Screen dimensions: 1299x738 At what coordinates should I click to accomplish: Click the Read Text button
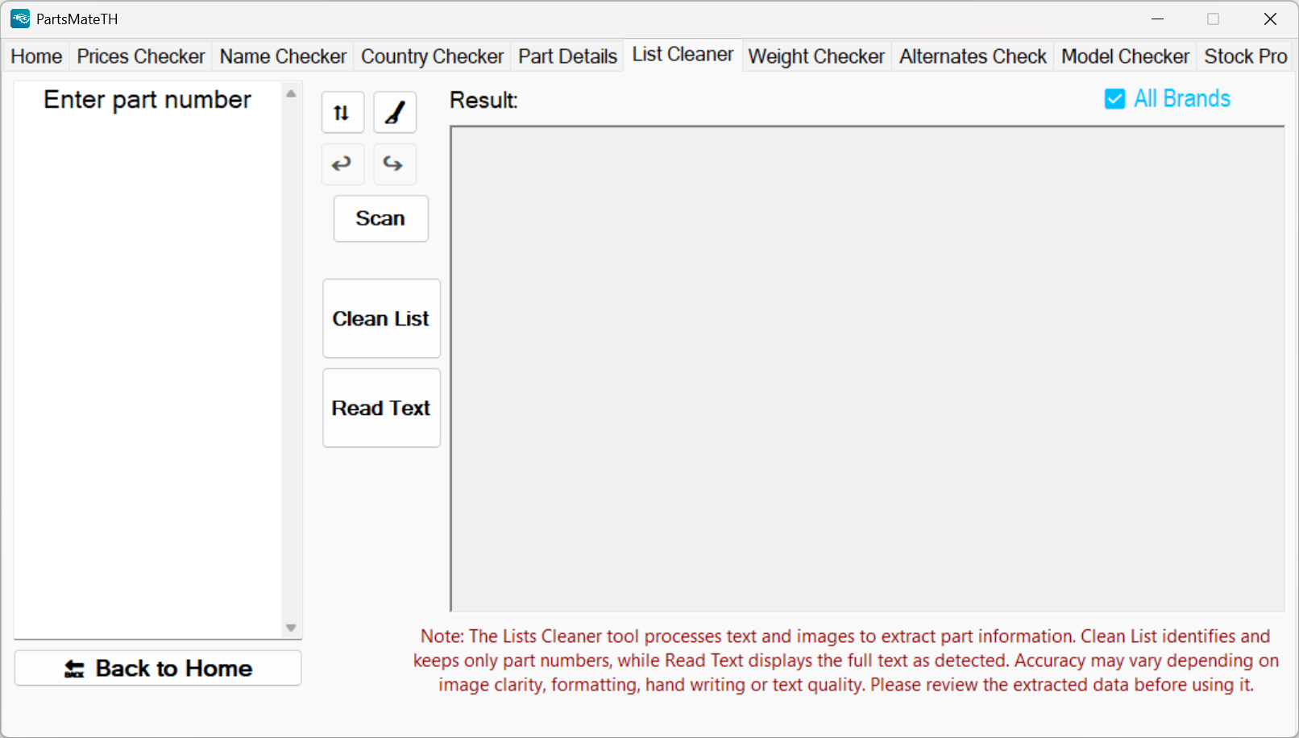coord(381,408)
